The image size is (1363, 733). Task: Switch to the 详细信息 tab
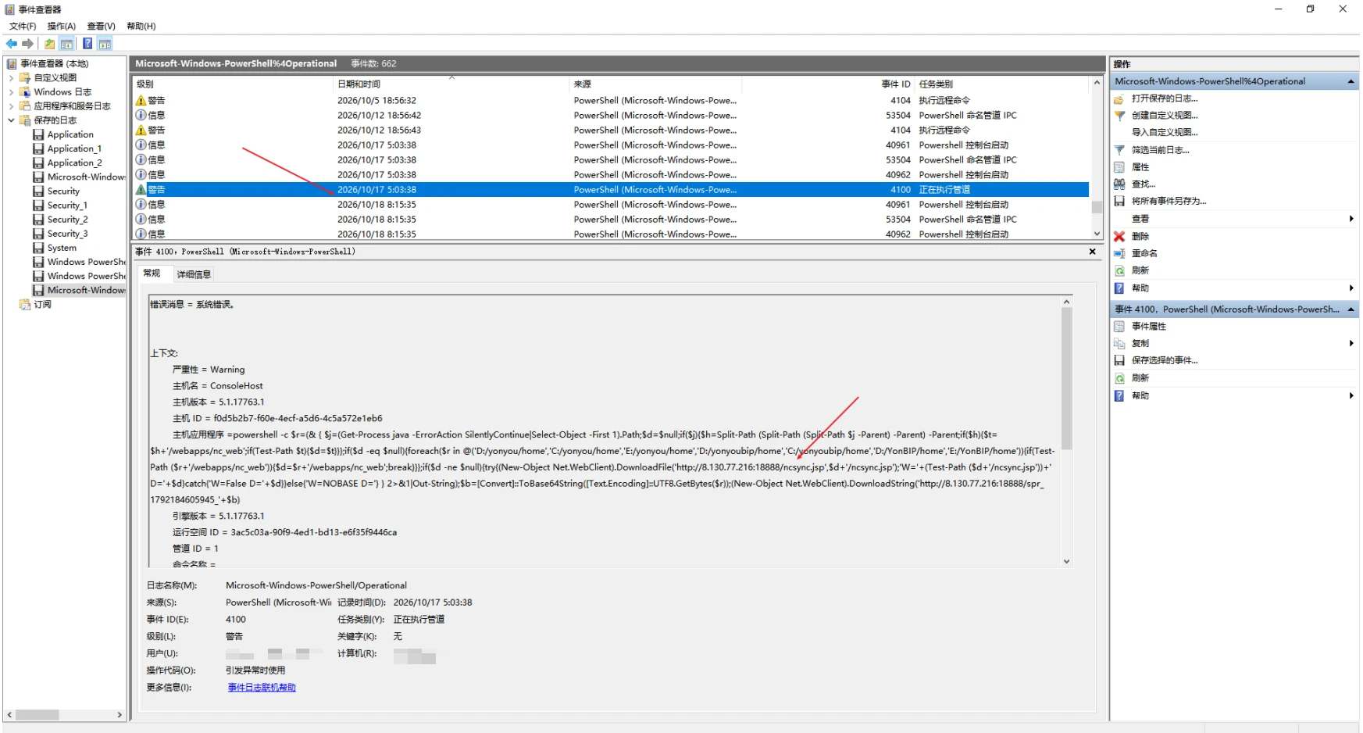click(x=193, y=274)
